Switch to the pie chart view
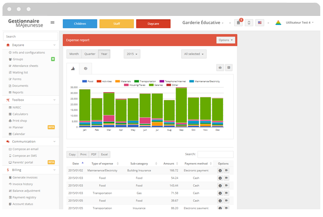 click(85, 69)
